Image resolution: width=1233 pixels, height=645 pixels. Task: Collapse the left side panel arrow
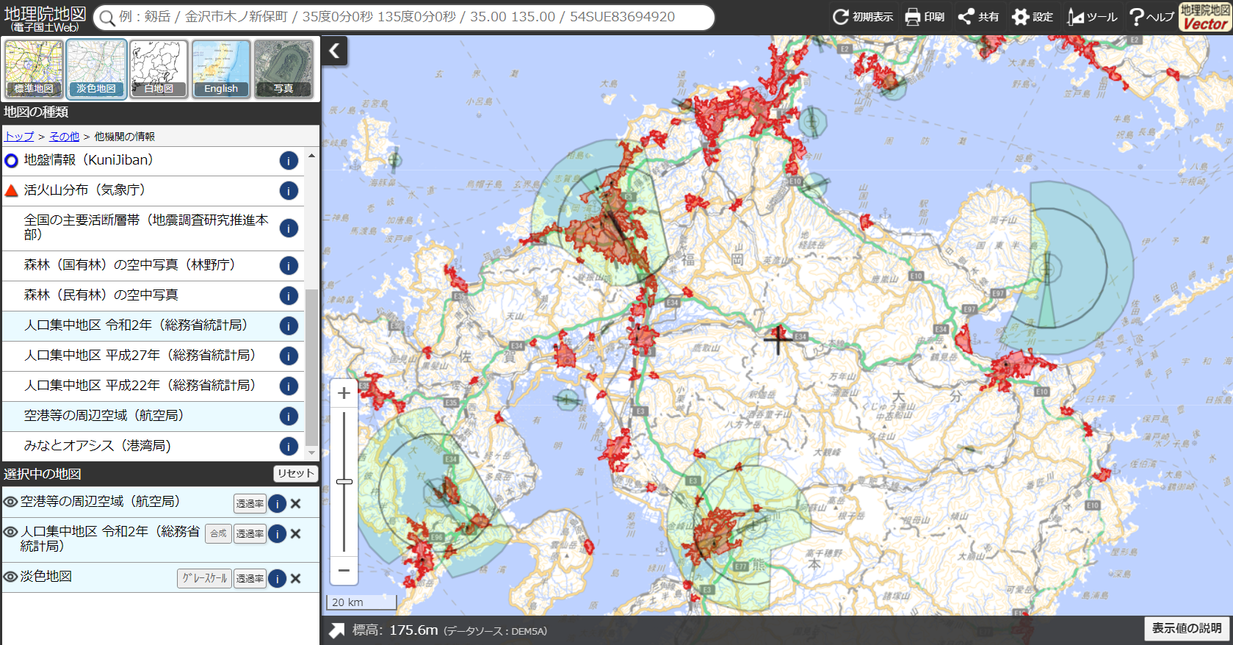(x=334, y=51)
